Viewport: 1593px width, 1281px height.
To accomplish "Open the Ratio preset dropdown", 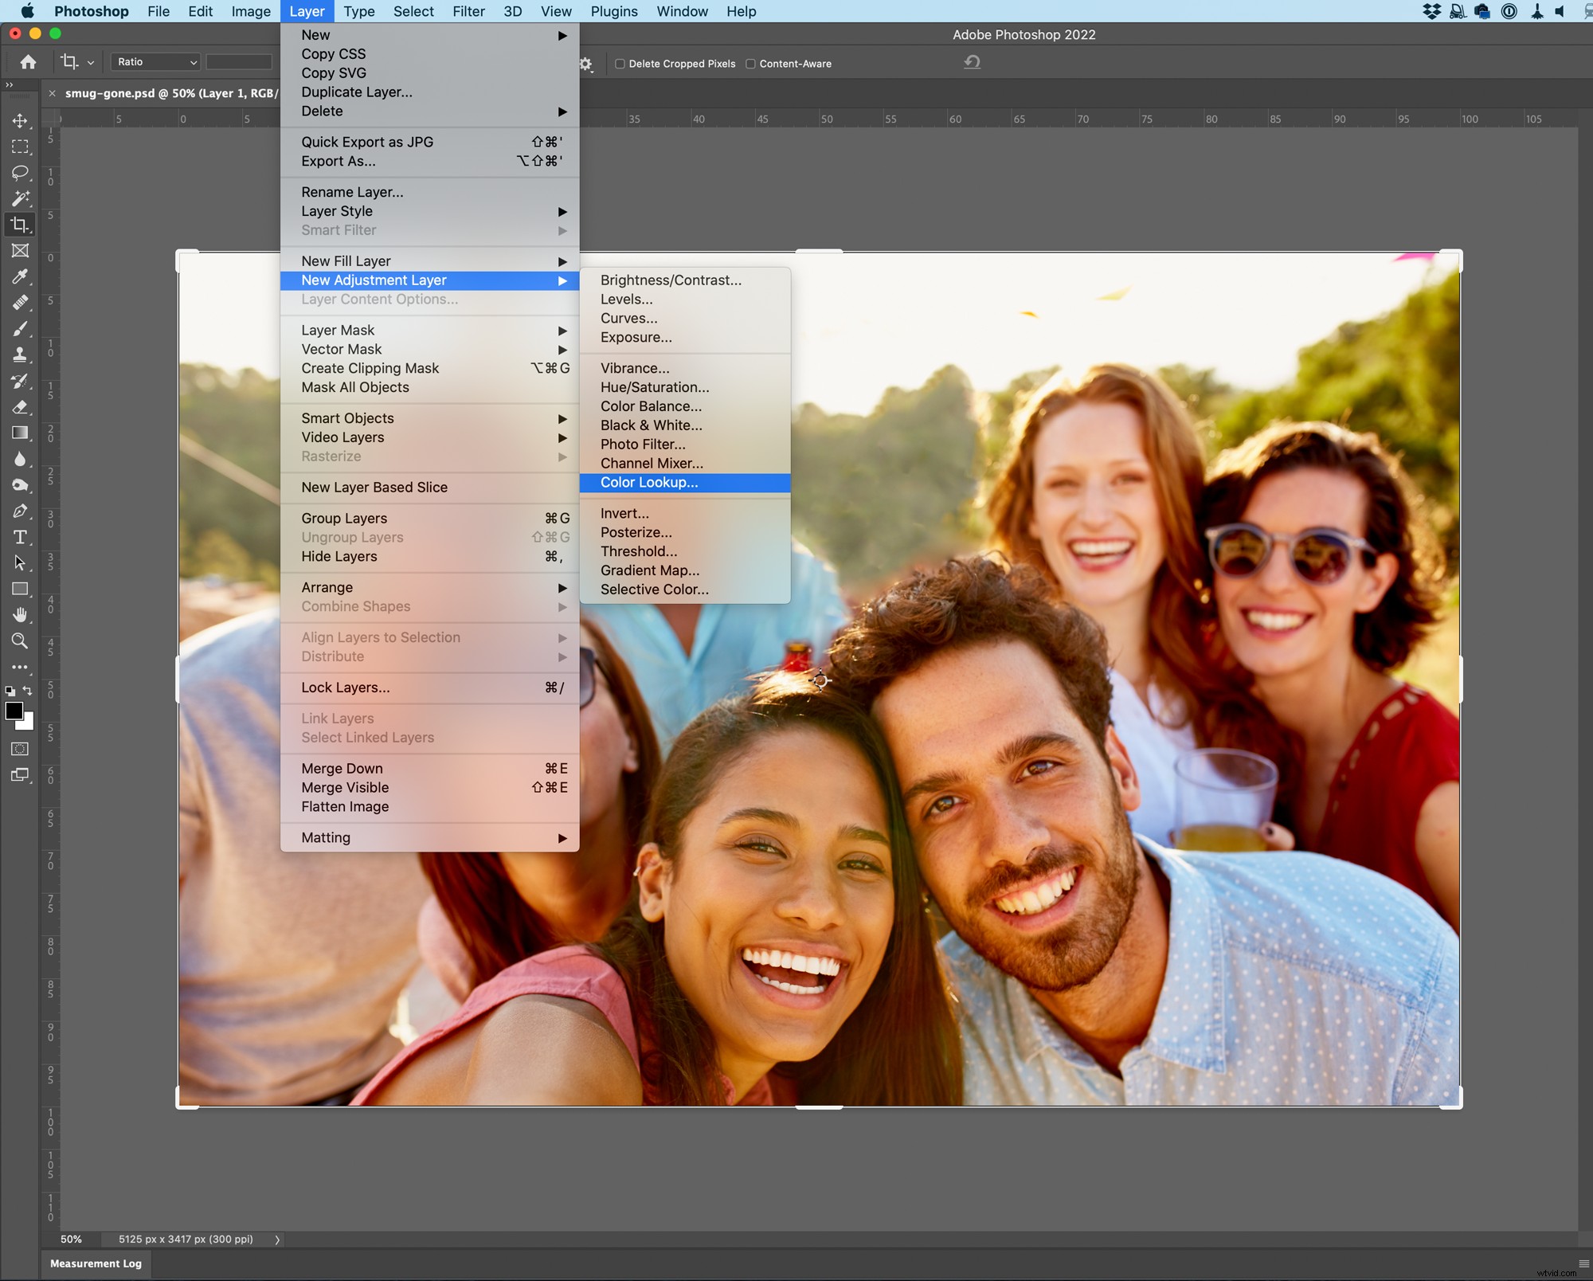I will (x=155, y=61).
